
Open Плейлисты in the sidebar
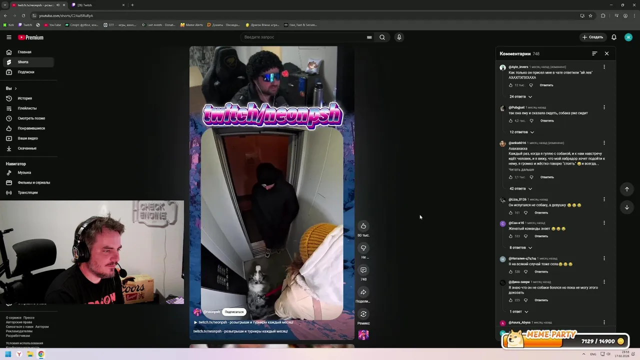click(28, 108)
